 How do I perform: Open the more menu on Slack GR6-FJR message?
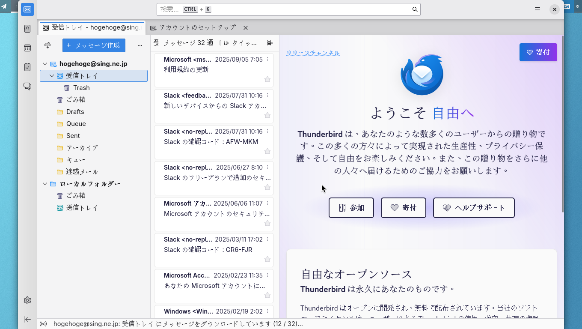tap(268, 239)
